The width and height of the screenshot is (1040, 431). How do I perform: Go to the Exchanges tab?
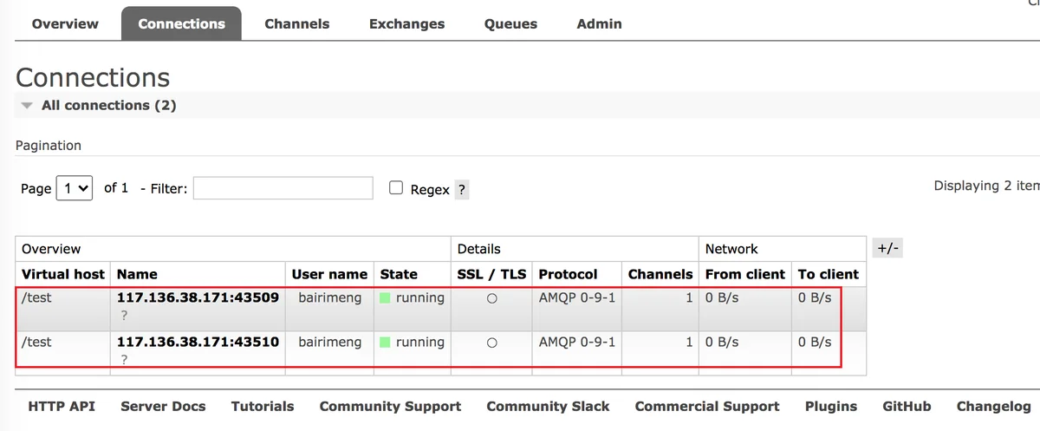pyautogui.click(x=406, y=23)
